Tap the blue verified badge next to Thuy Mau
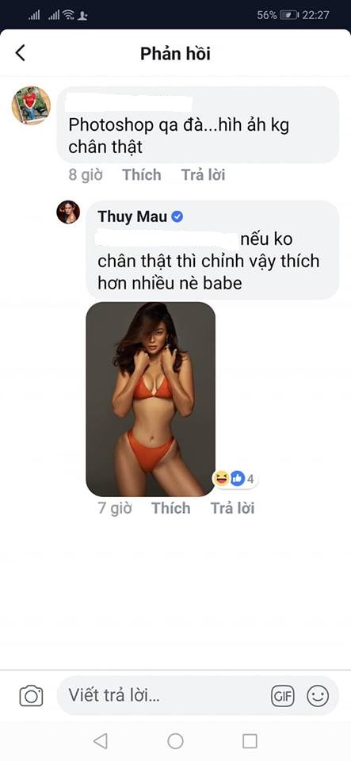This screenshot has width=351, height=761. (x=177, y=217)
